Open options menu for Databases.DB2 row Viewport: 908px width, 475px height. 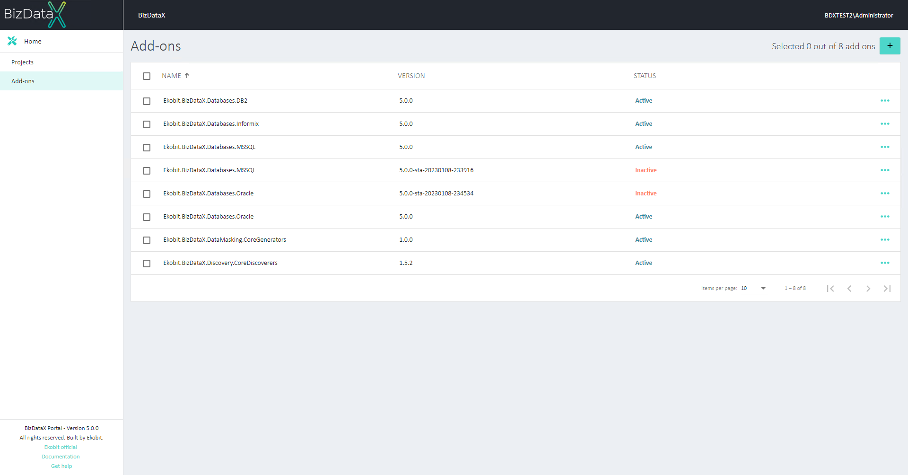(885, 101)
